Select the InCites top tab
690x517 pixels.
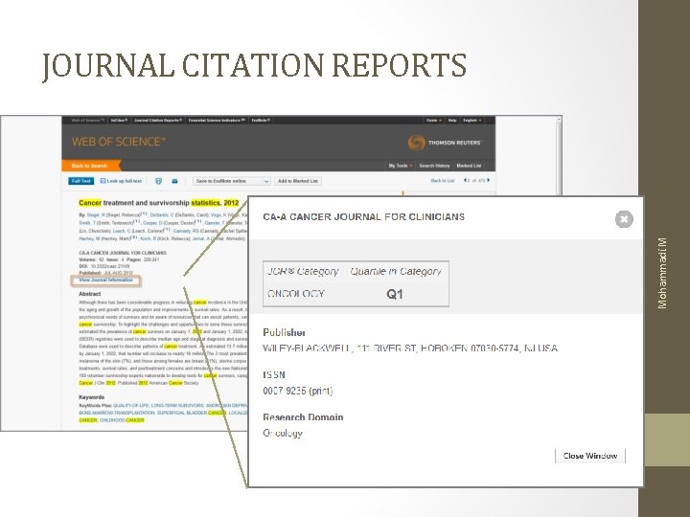[119, 120]
